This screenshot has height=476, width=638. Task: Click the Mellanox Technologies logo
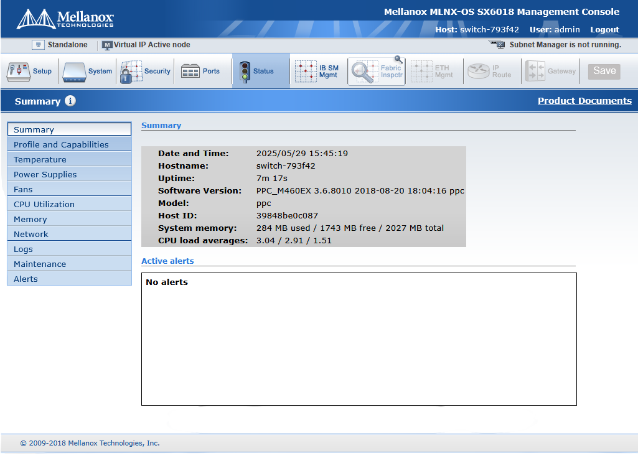pyautogui.click(x=65, y=19)
